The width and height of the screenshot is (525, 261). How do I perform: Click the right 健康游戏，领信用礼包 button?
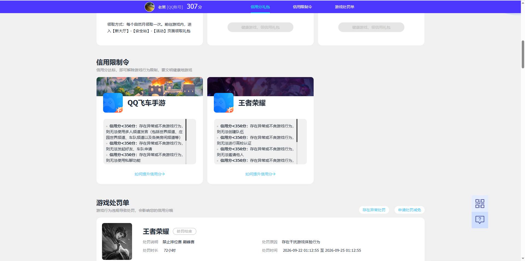(371, 27)
